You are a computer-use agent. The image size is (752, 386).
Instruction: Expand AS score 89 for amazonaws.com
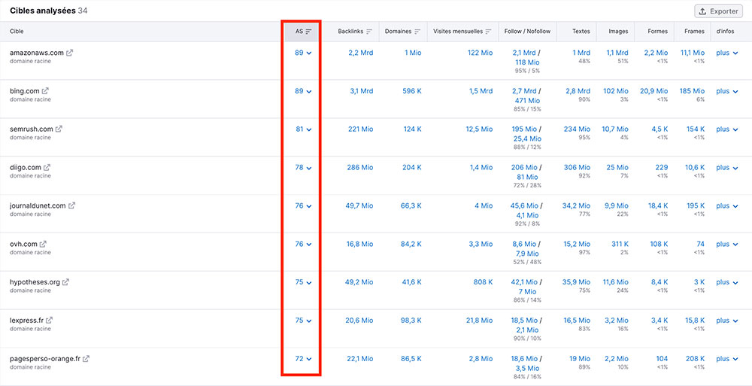303,53
